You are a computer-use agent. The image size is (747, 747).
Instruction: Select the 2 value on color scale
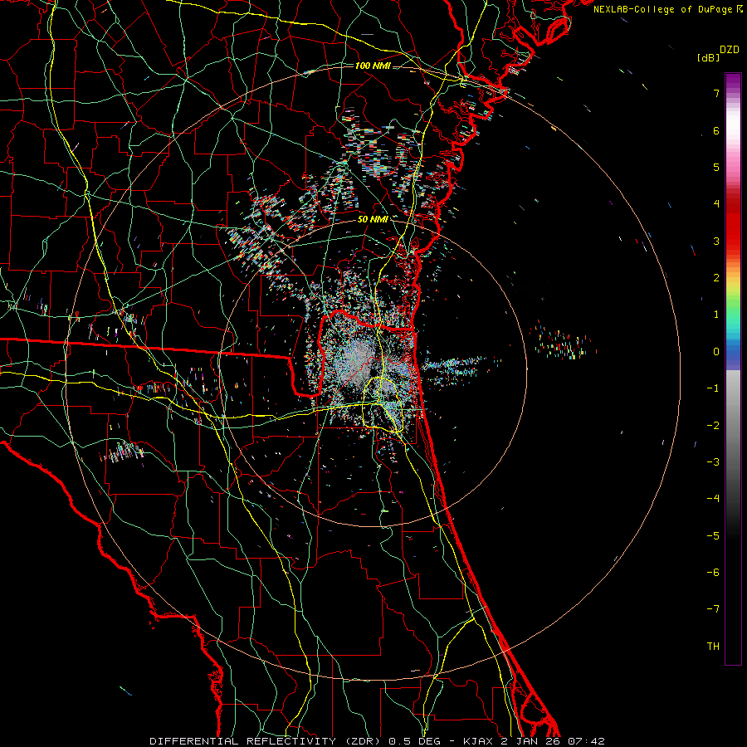[716, 278]
